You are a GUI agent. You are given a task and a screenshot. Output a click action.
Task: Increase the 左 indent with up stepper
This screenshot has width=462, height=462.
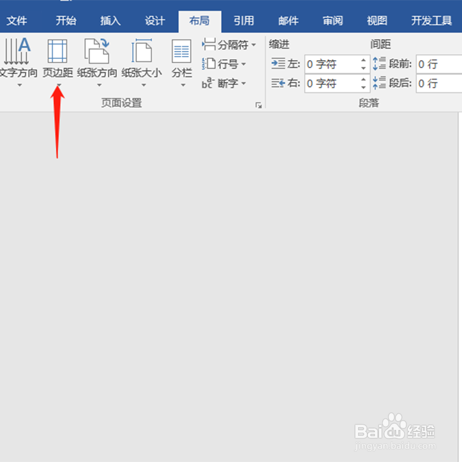click(x=363, y=60)
